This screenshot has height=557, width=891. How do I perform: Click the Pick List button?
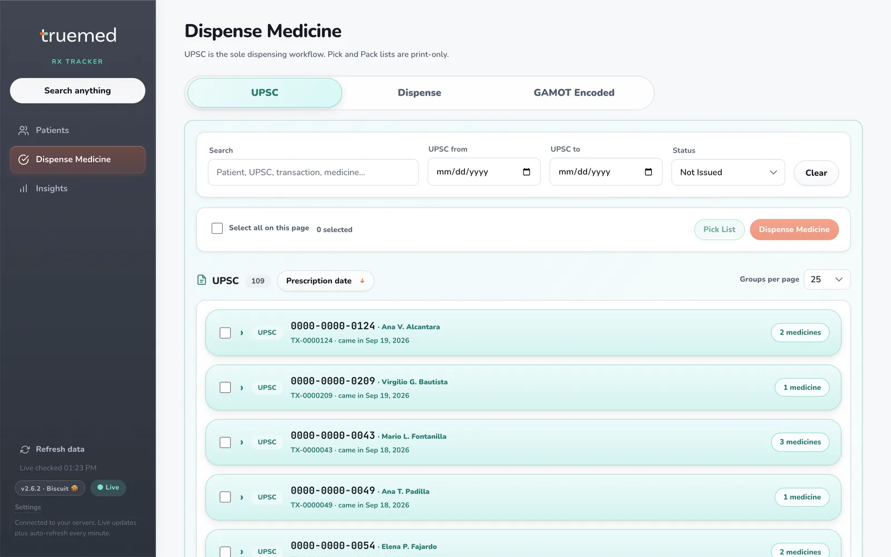point(719,229)
